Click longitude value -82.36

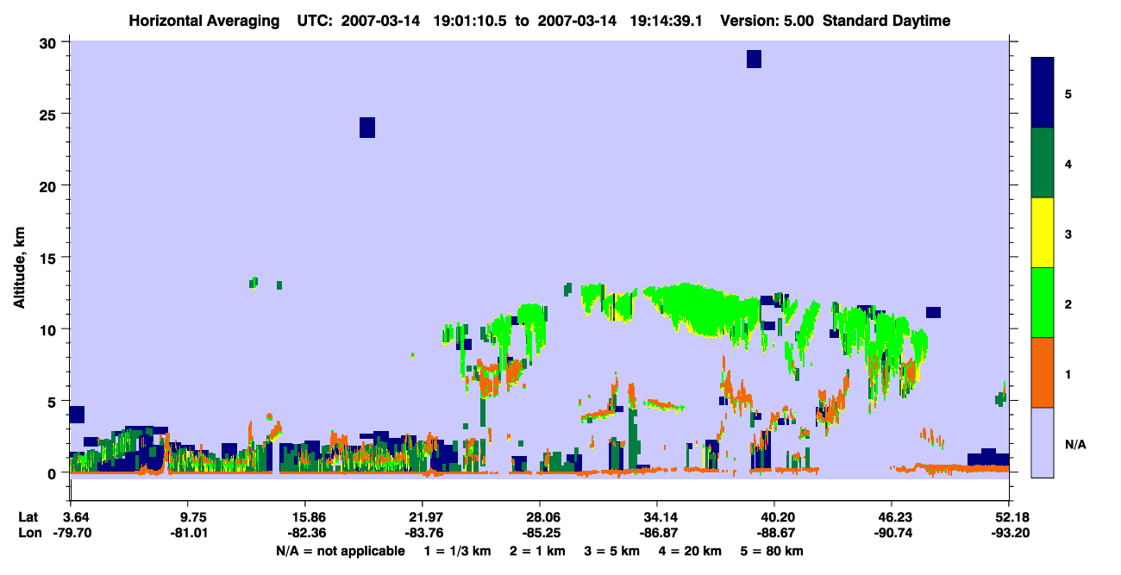(x=305, y=534)
